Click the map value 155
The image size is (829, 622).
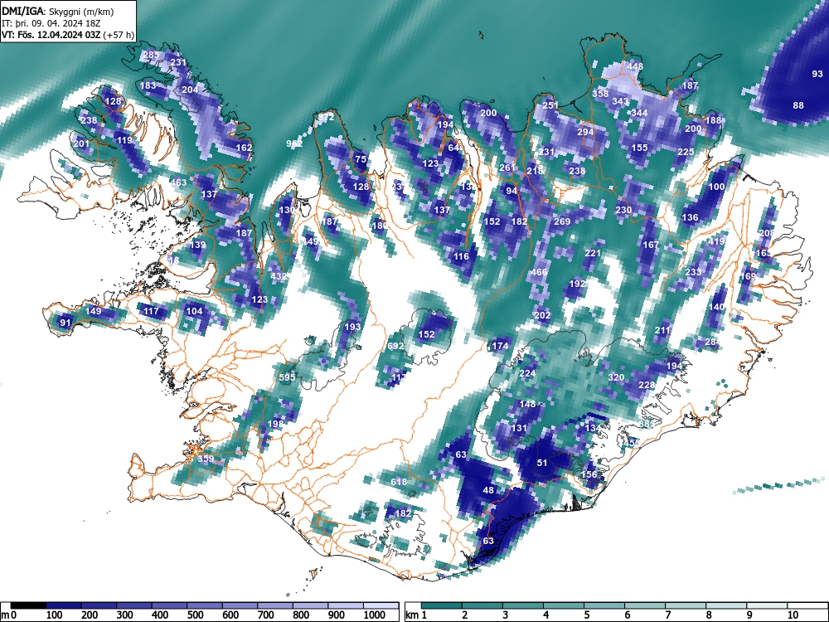pos(640,148)
